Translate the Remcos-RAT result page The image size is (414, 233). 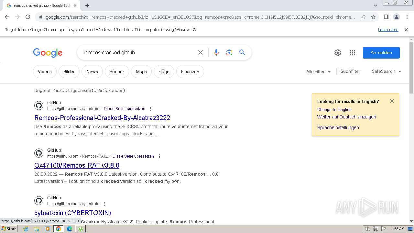[x=133, y=156]
